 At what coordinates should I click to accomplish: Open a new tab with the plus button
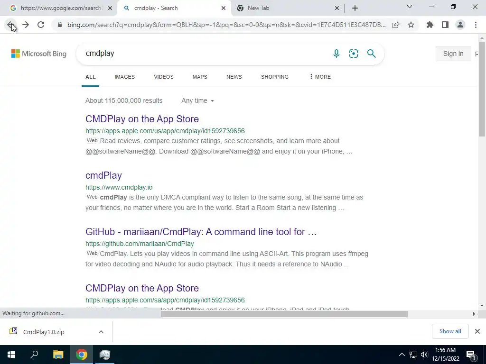pyautogui.click(x=355, y=8)
